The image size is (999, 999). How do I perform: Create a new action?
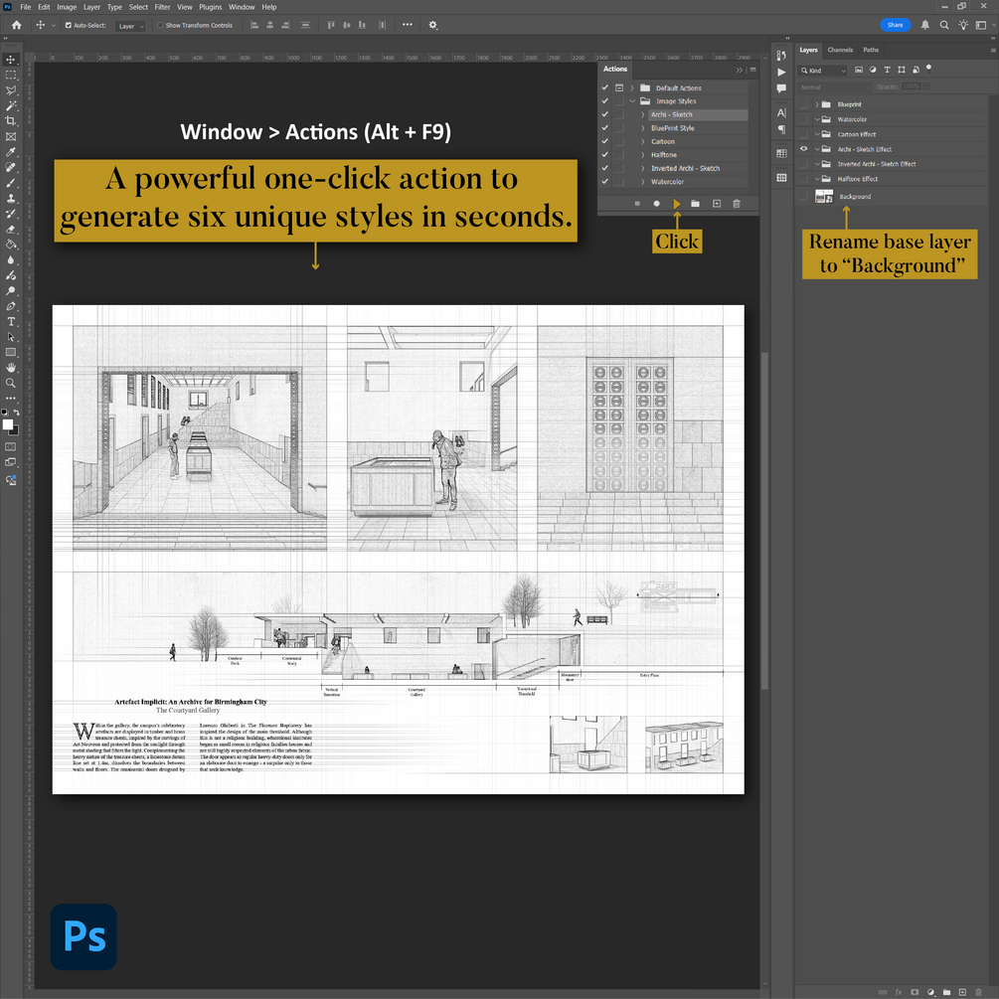(716, 204)
